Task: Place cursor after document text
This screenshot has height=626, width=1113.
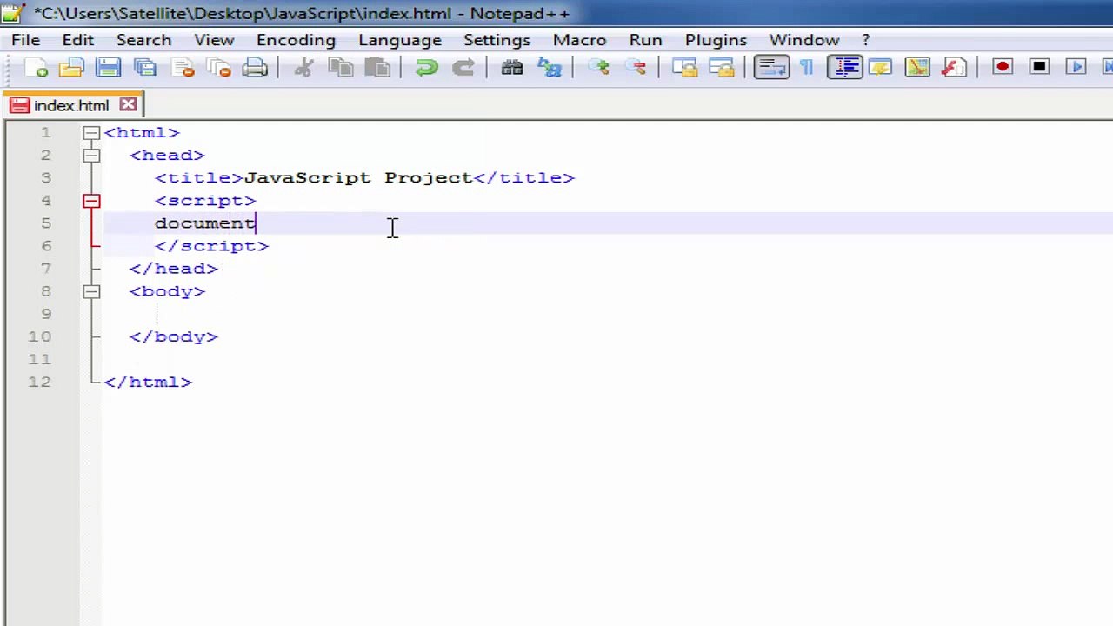Action: click(x=256, y=223)
